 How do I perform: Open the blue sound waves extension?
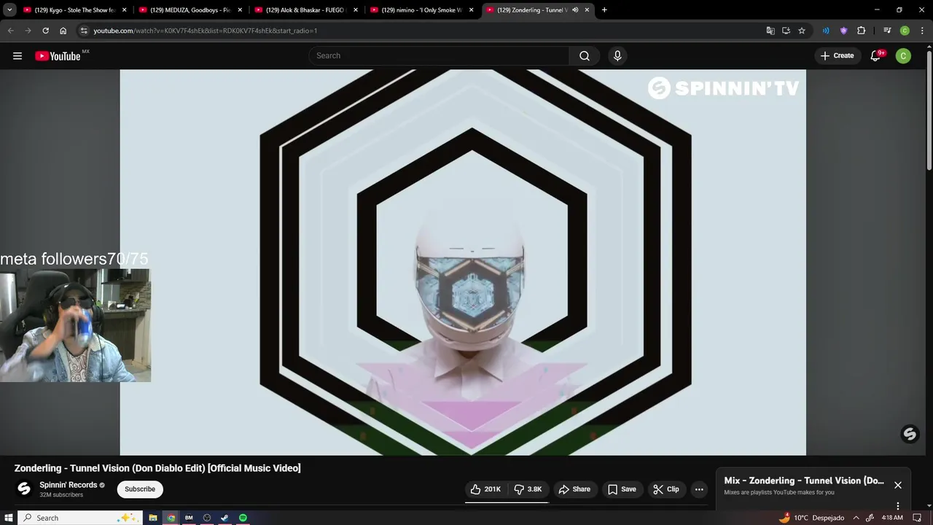tap(826, 31)
